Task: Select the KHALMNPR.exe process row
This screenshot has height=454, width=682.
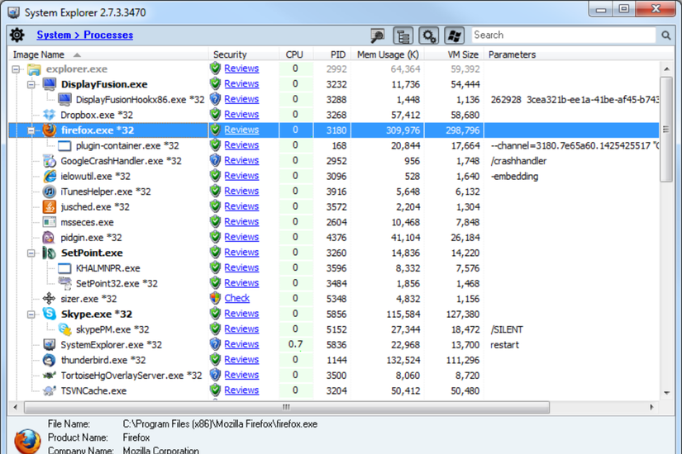Action: (334, 268)
